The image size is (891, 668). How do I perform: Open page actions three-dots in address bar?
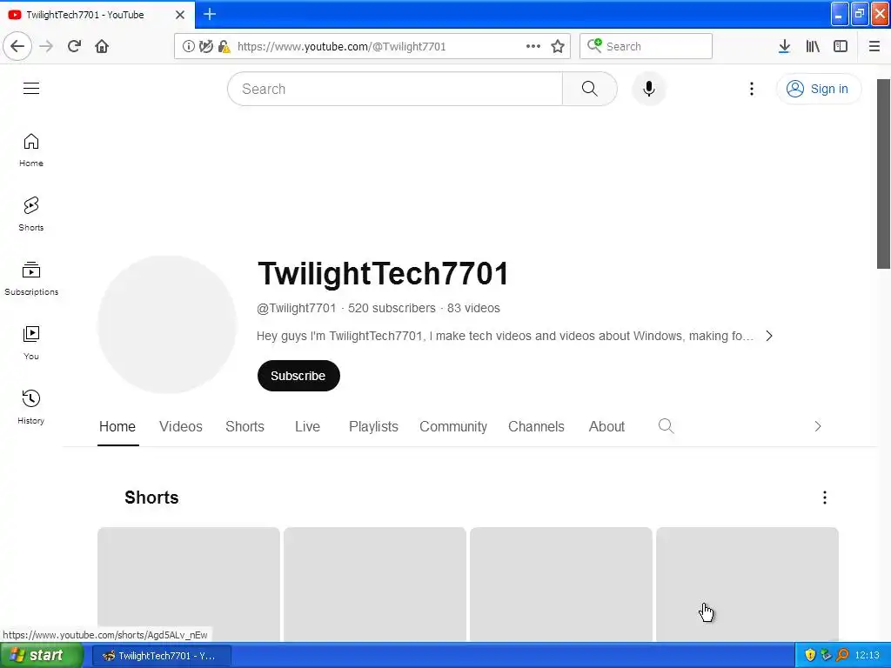533,46
